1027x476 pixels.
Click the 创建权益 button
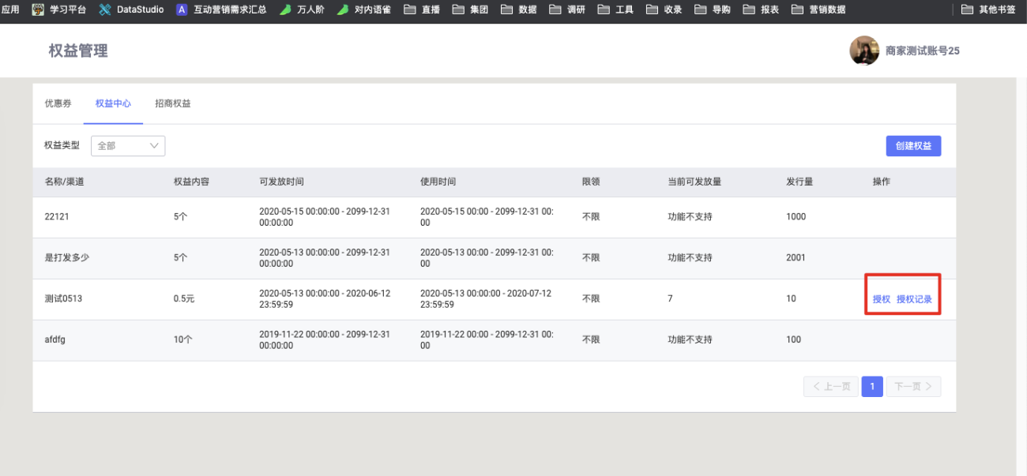(x=913, y=146)
